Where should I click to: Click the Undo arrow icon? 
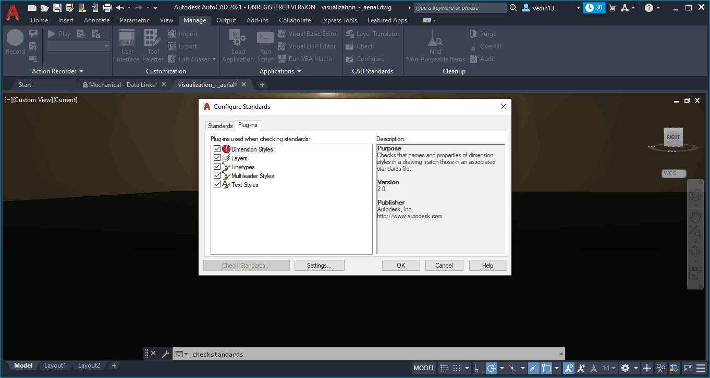pos(120,7)
